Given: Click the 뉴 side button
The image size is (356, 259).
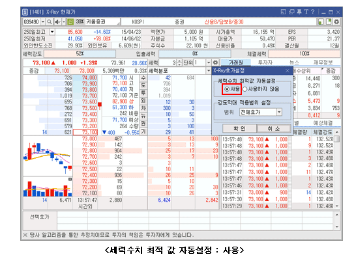Looking at the screenshot, I should [x=143, y=116].
